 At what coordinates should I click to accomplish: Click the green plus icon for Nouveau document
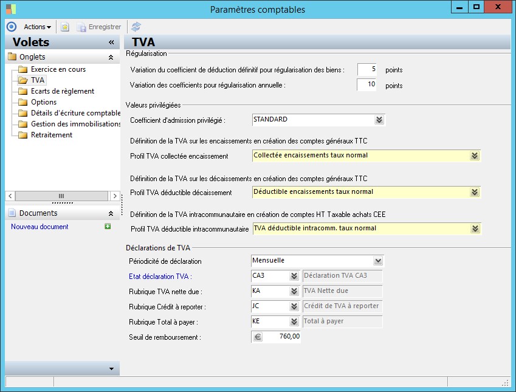tap(108, 227)
